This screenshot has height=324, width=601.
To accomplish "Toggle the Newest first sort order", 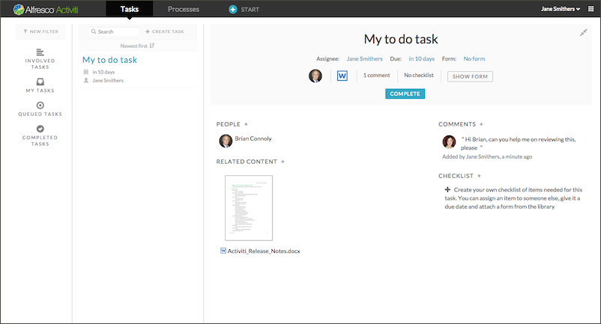I will [x=137, y=46].
